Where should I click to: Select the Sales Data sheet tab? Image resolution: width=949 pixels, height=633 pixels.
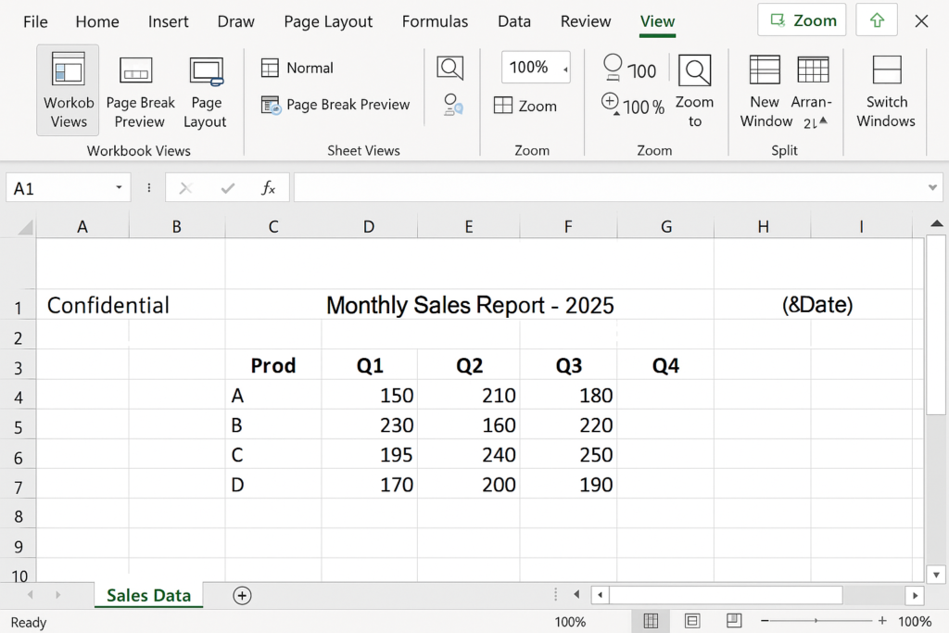coord(148,596)
